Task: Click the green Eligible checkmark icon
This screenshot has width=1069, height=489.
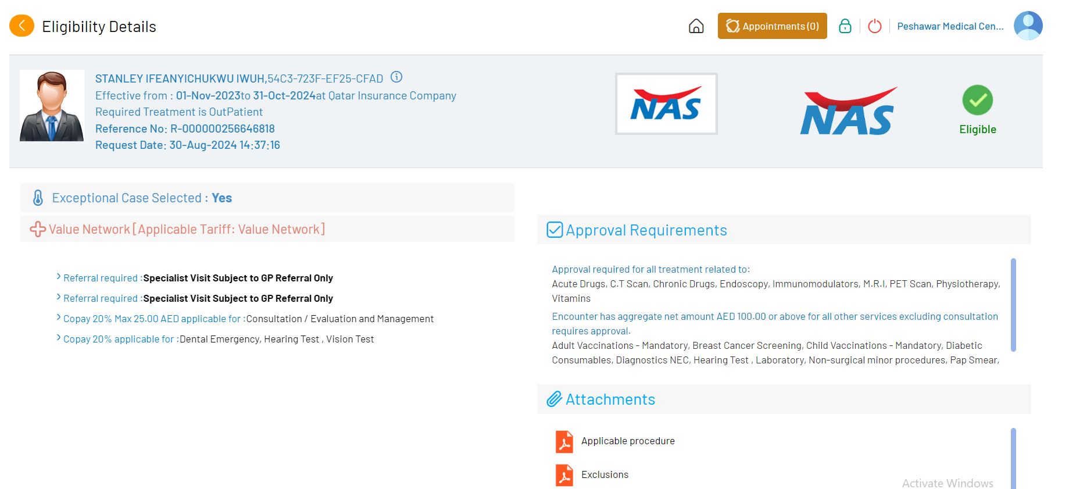Action: click(x=977, y=101)
